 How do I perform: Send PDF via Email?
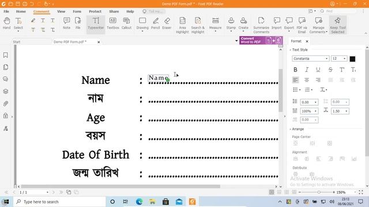(x=302, y=25)
